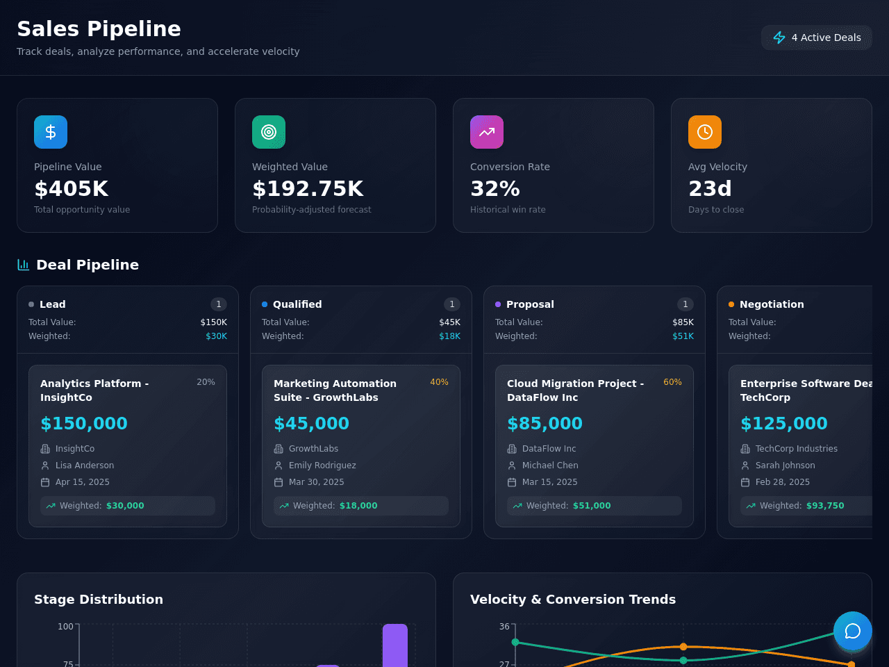Screen dimensions: 889x667
Task: Click the building icon next to DataFlow Inc
Action: coord(512,449)
